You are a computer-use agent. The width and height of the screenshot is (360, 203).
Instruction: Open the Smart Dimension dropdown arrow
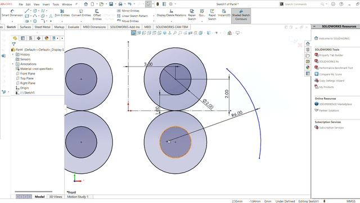12,21
